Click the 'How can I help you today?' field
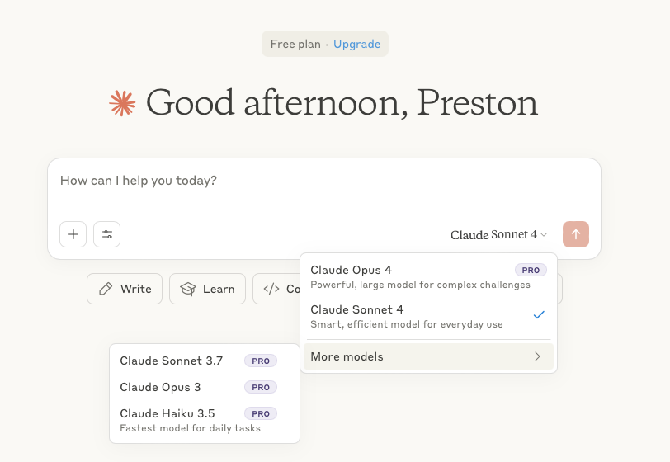Image resolution: width=670 pixels, height=462 pixels. [x=248, y=181]
